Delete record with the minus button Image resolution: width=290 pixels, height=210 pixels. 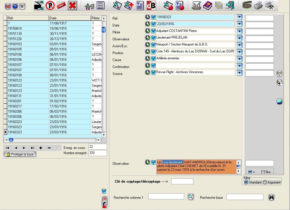tap(49, 148)
